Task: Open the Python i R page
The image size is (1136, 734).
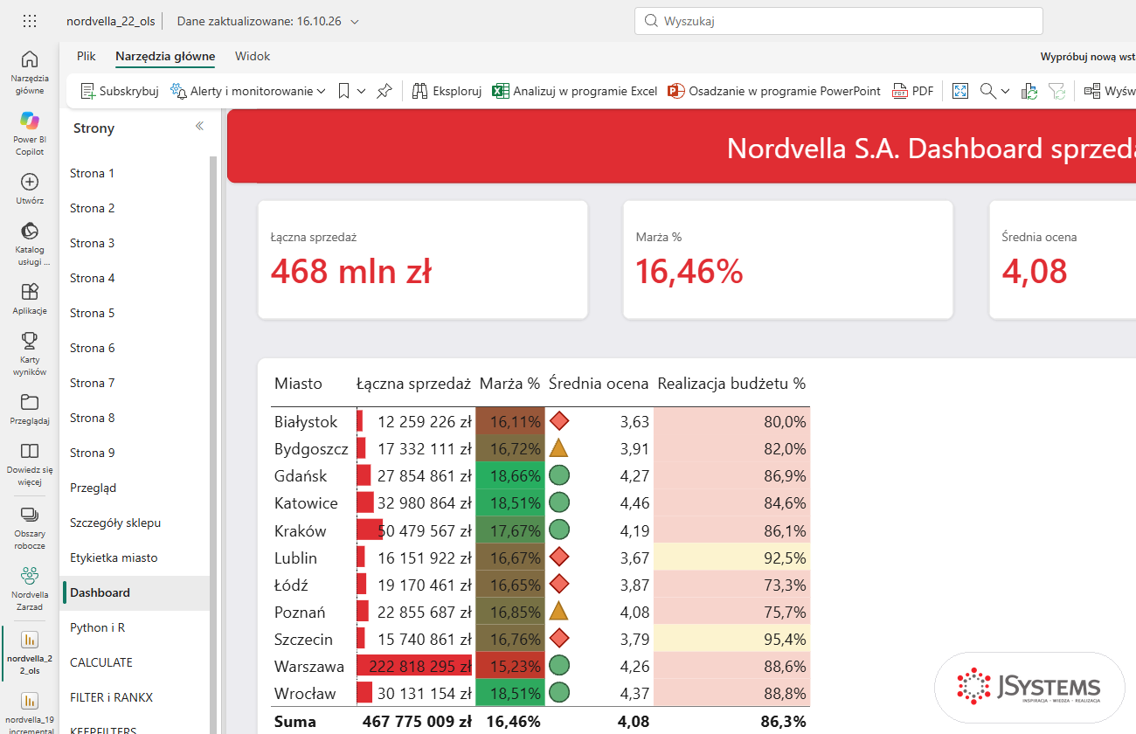Action: pos(135,627)
